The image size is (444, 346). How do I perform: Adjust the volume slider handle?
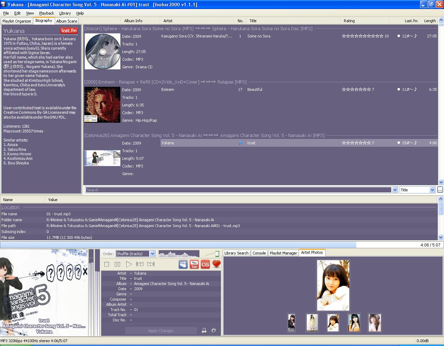(217, 254)
